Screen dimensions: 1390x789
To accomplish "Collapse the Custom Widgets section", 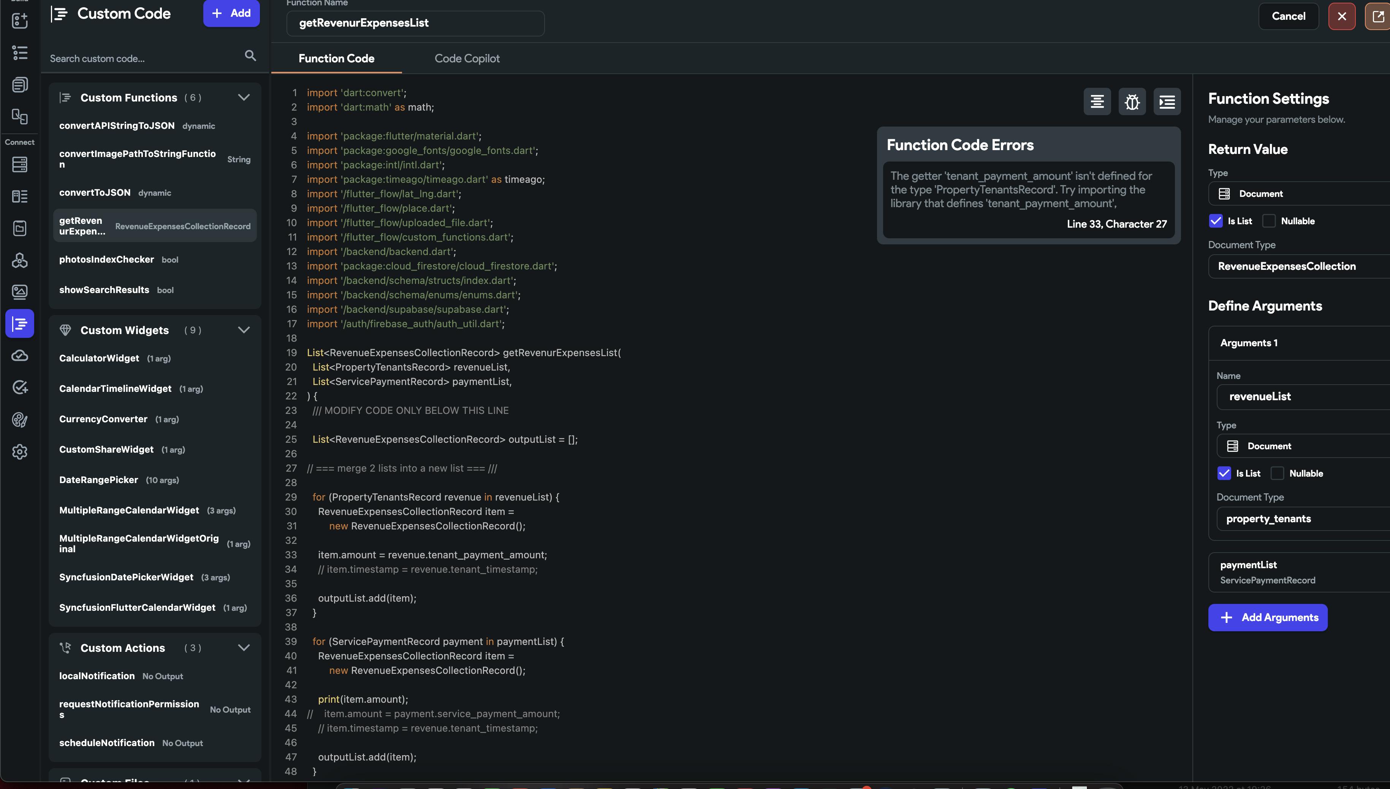I will [244, 330].
